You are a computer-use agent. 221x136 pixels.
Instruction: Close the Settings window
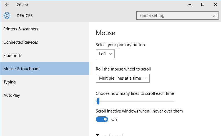[x=215, y=4]
